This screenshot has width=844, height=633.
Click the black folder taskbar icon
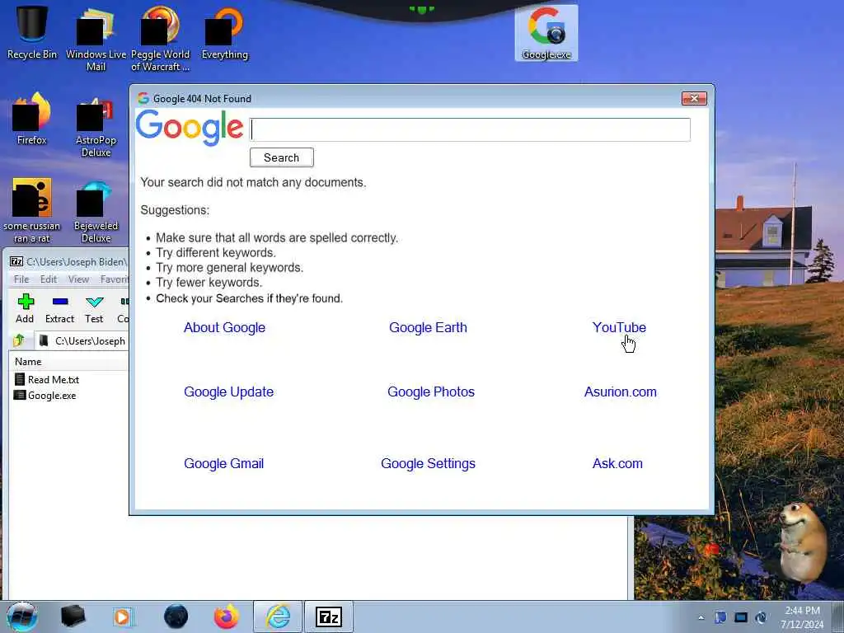[x=73, y=617]
